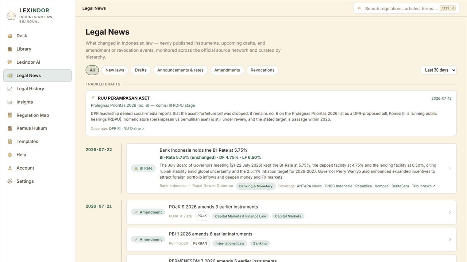Click the Legal News megaphone icon
The height and width of the screenshot is (262, 467).
(x=10, y=76)
